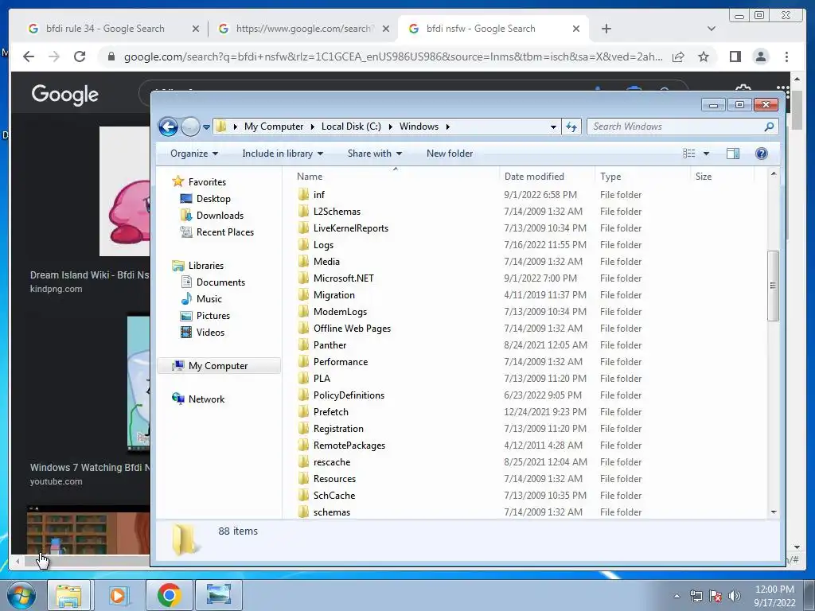
Task: Expand the address bar history dropdown
Action: (553, 126)
